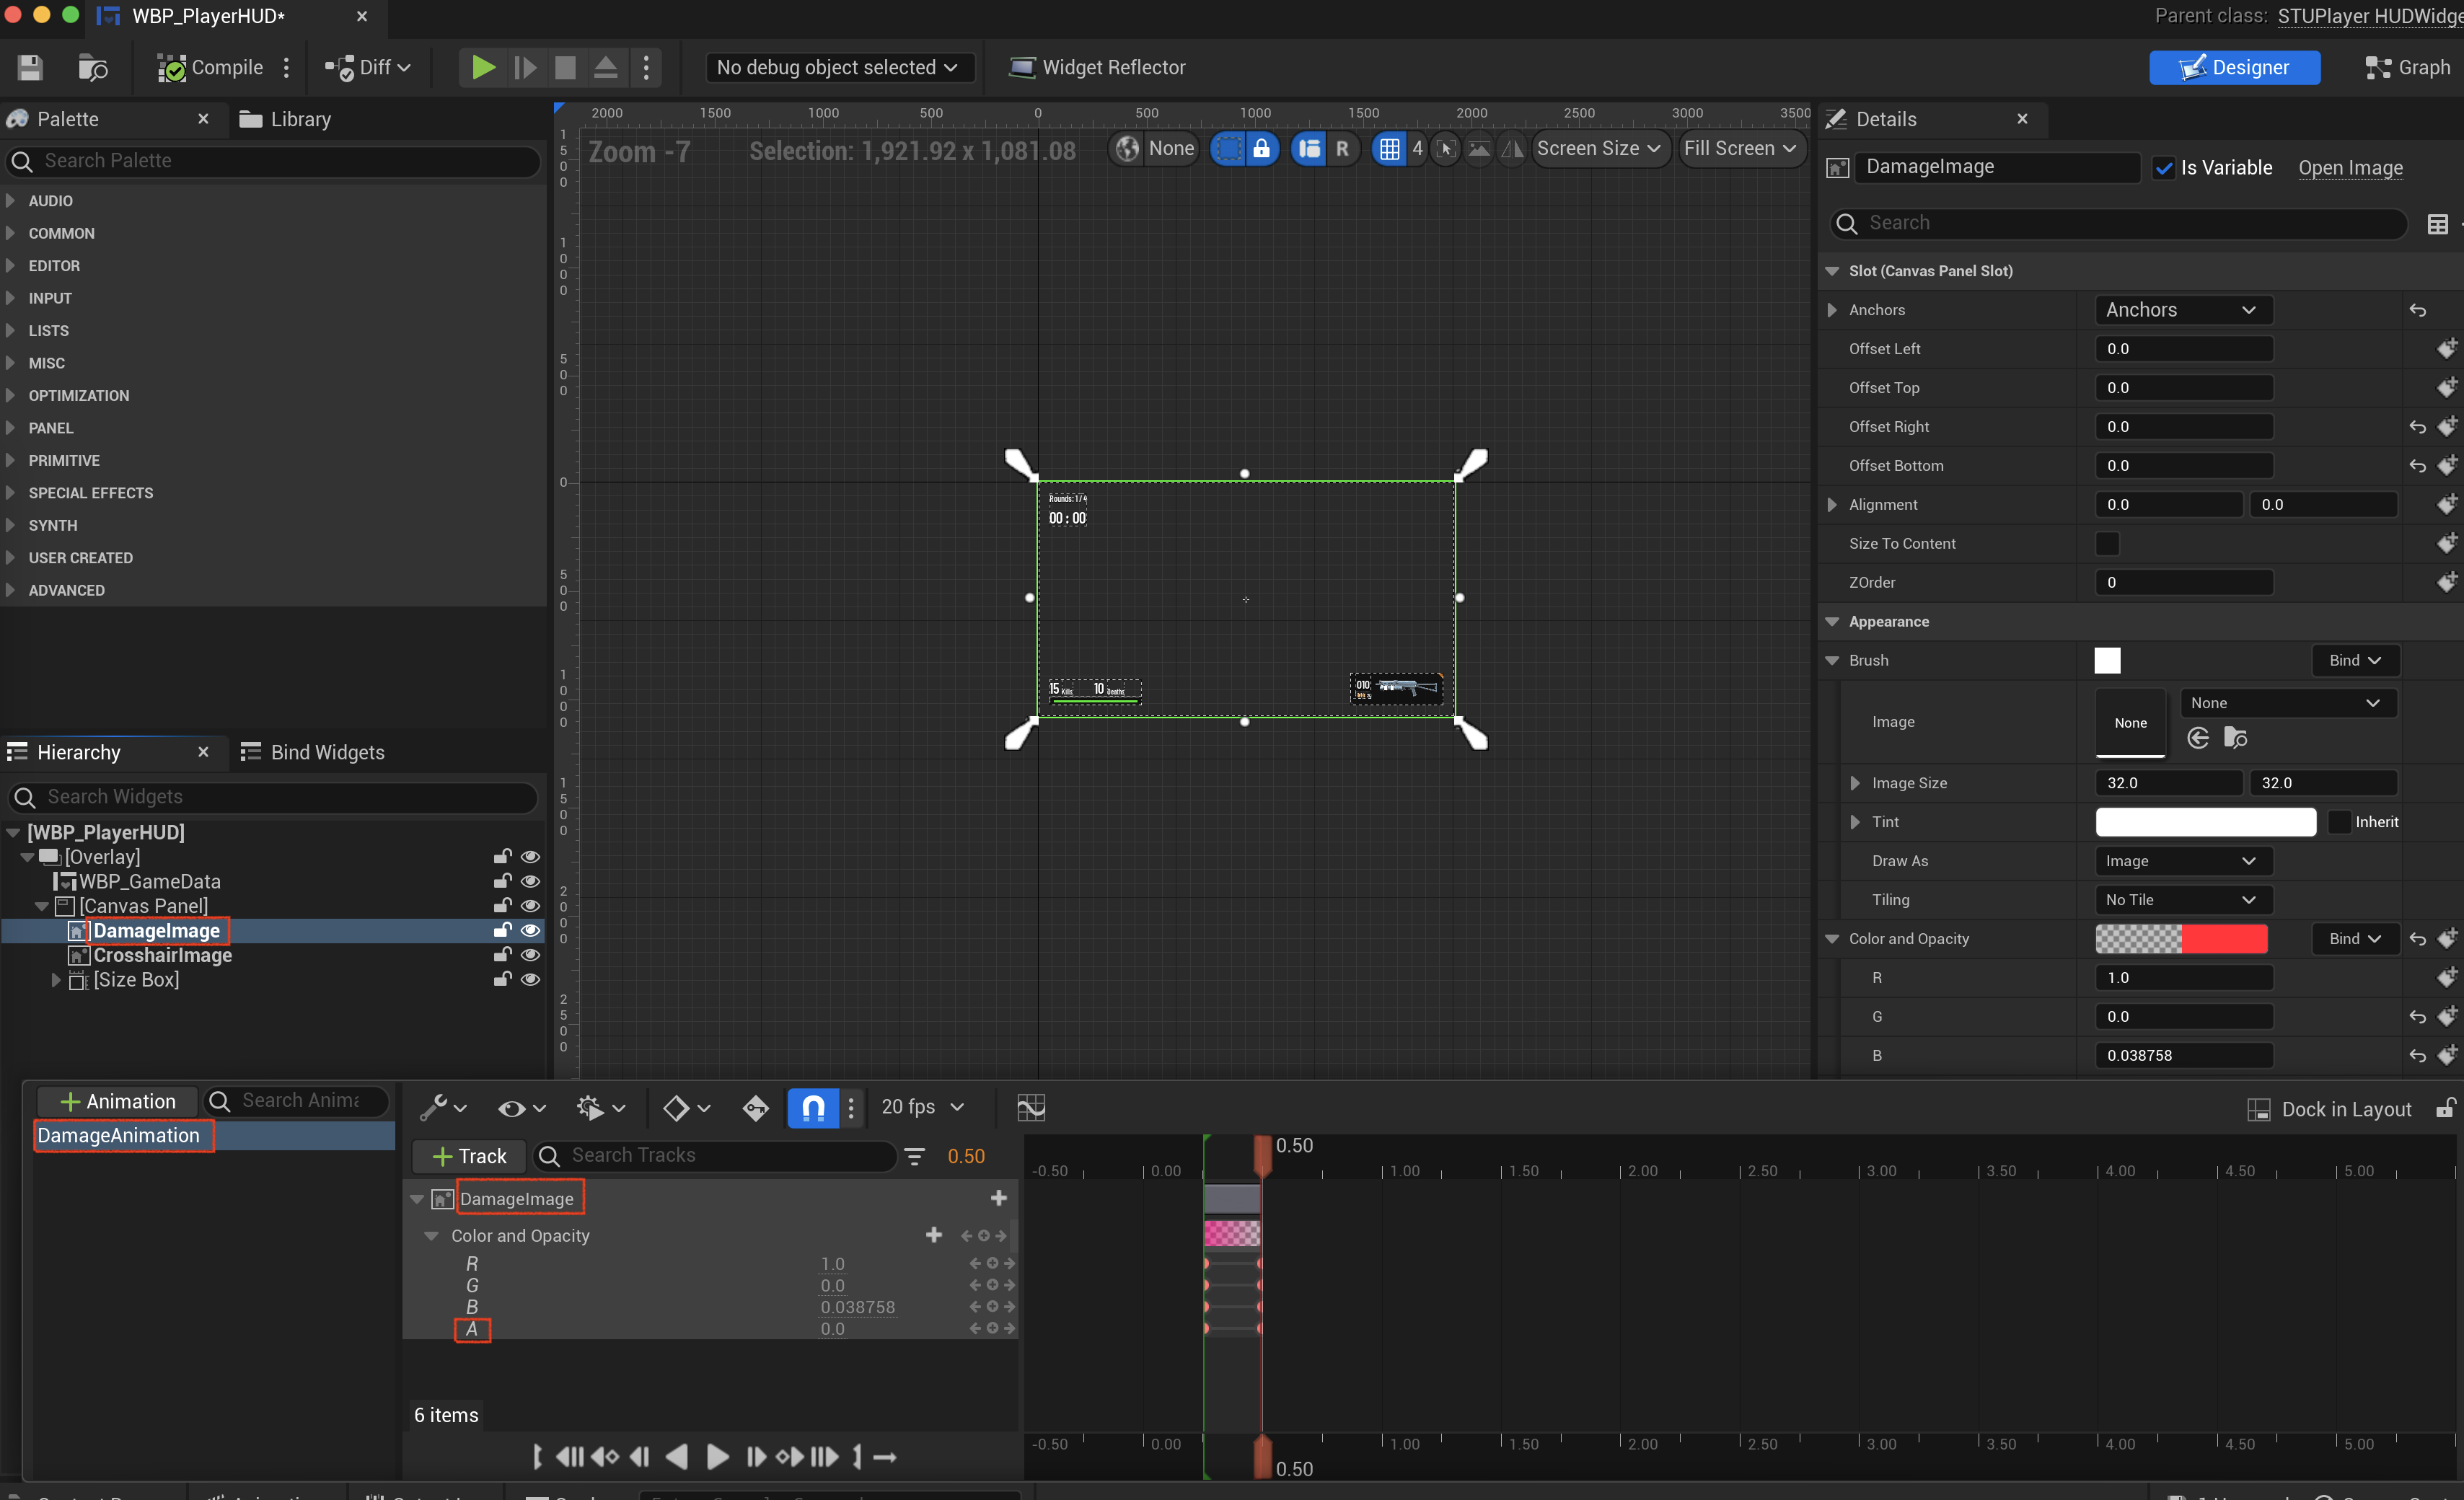Use selected asset for Brush Image
The image size is (2464, 1500).
[x=2198, y=738]
